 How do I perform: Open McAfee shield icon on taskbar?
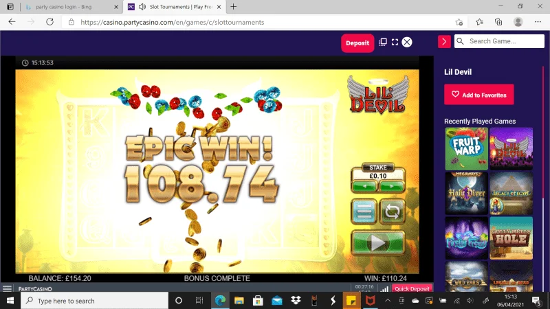[x=370, y=301]
